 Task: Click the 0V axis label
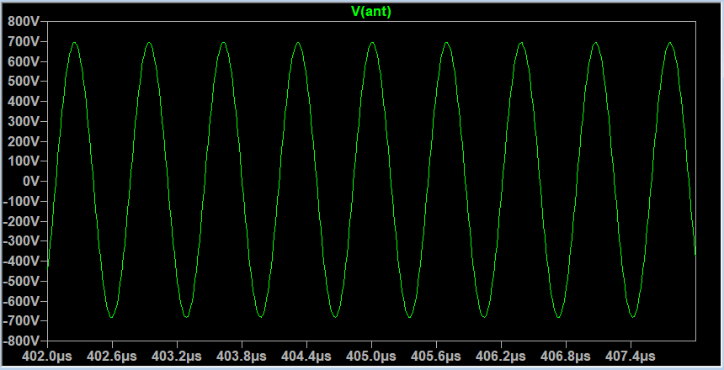click(31, 182)
